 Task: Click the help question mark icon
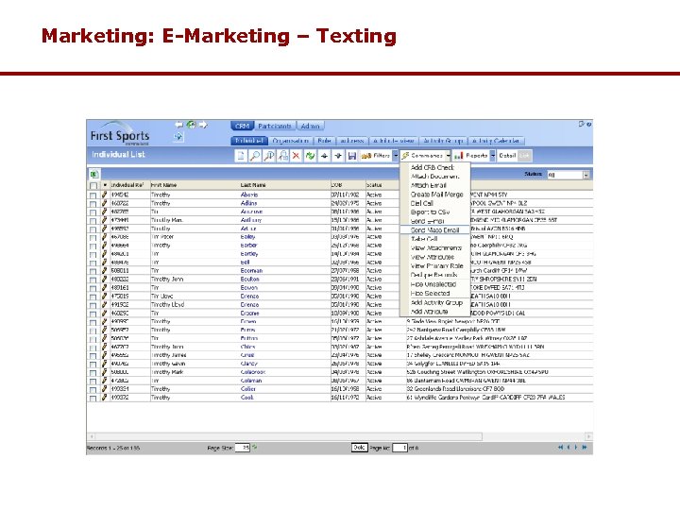[x=589, y=124]
